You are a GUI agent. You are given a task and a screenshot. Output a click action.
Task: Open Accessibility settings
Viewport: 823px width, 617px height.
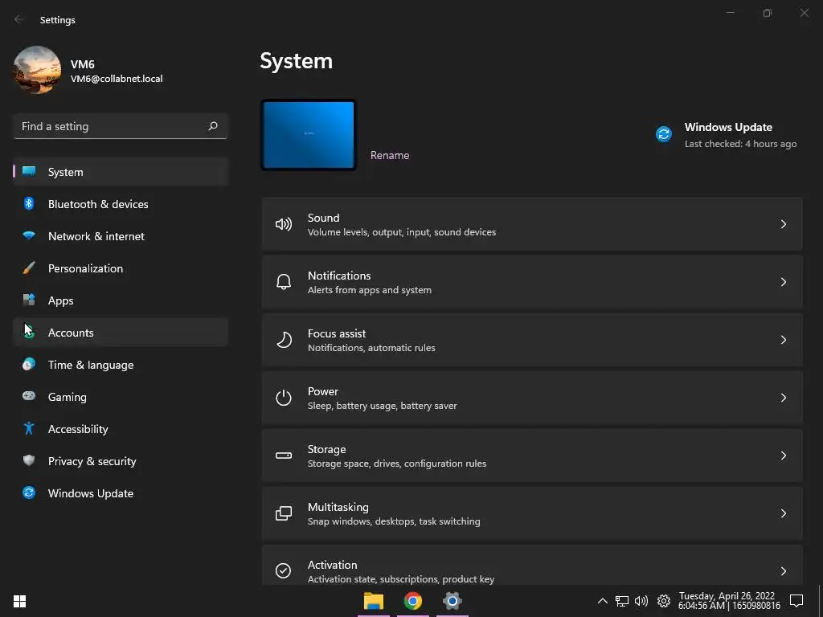[121, 429]
